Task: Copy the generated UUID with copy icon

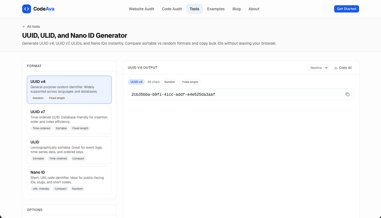Action: (347, 94)
